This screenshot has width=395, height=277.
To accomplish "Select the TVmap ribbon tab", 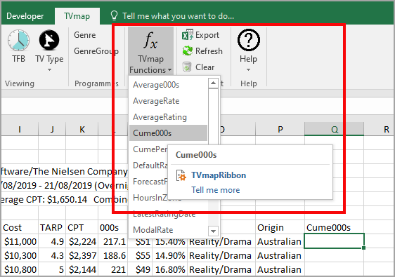I will 77,16.
